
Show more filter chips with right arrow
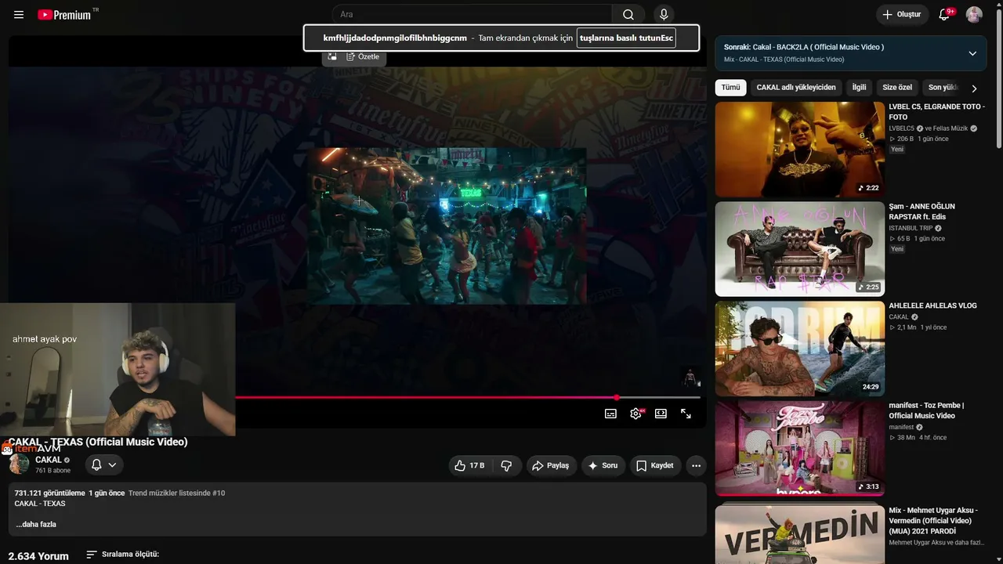click(974, 89)
